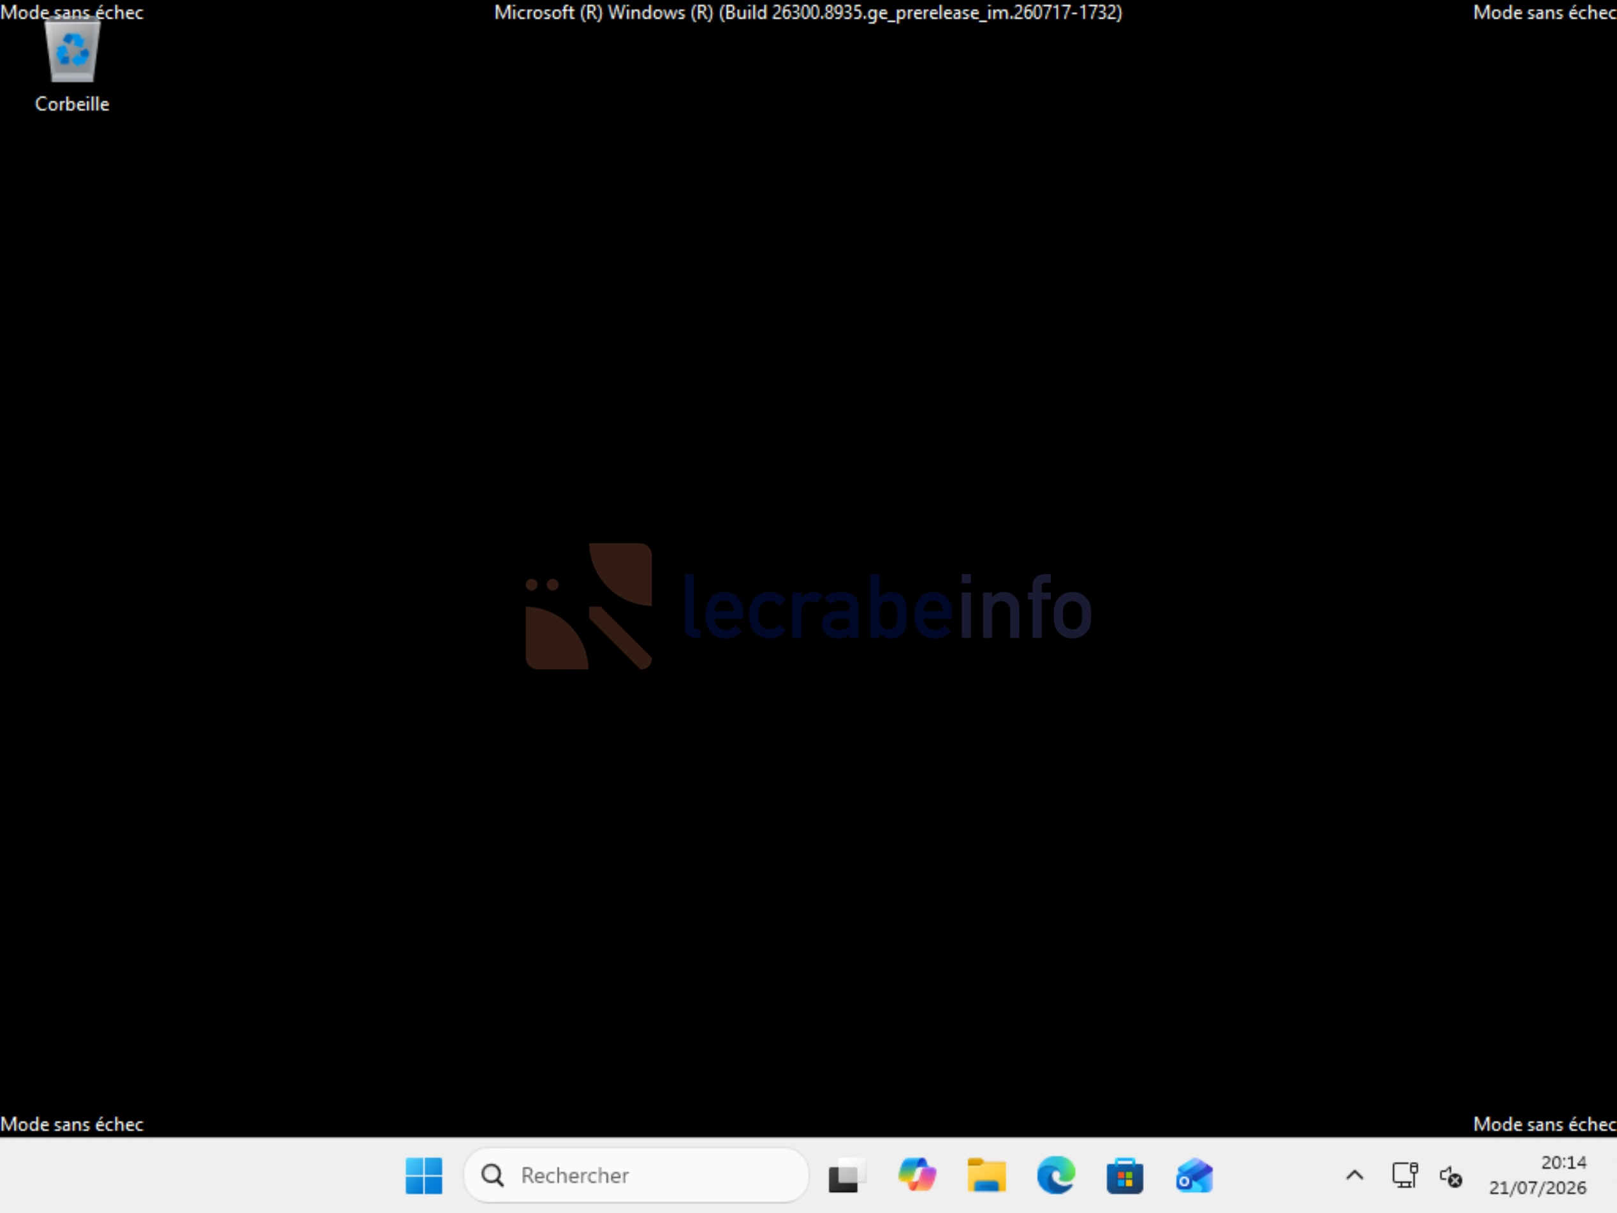Open the network status tray icon

click(1404, 1175)
